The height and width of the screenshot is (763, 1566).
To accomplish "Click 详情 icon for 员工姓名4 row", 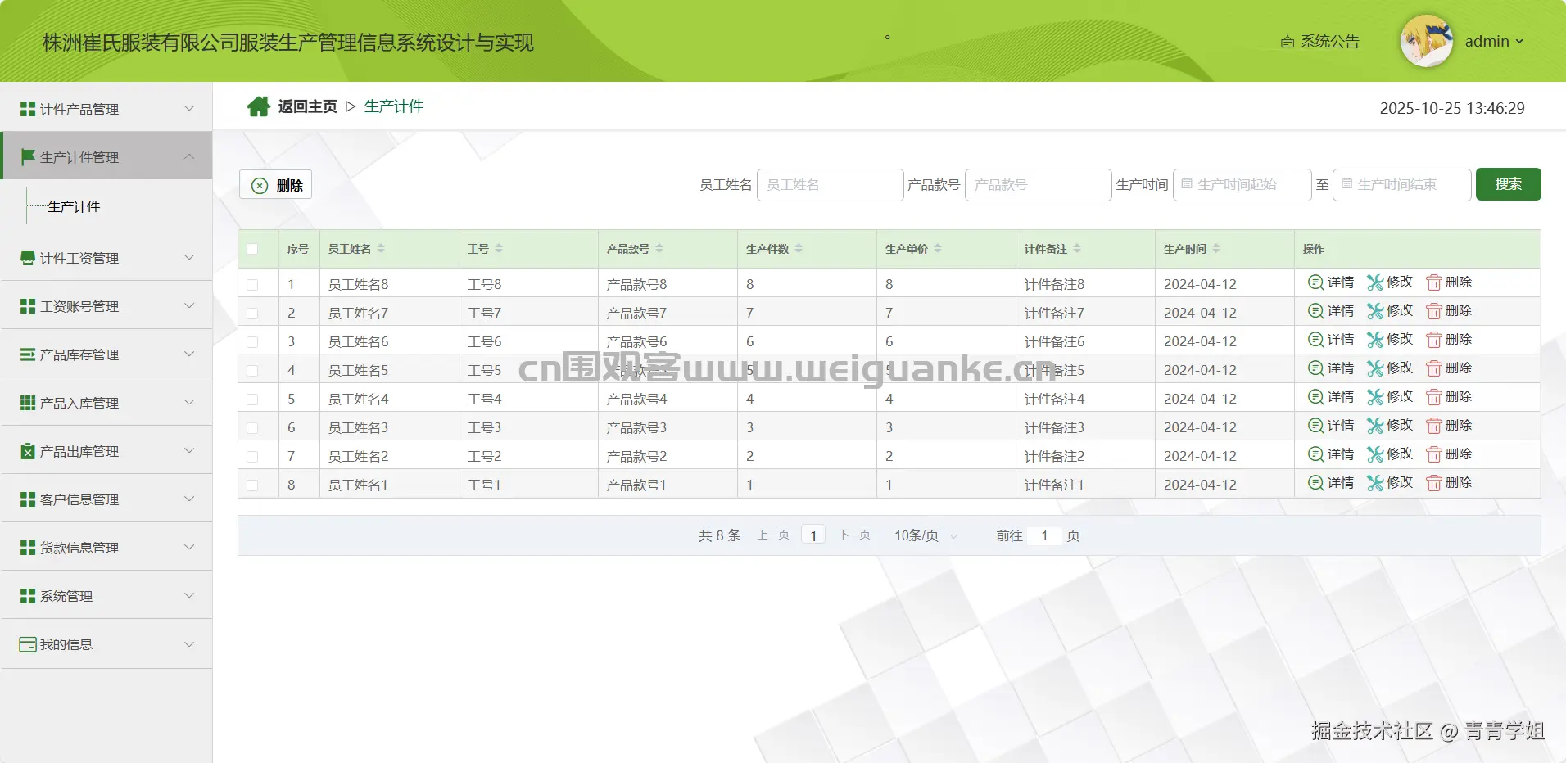I will 1315,397.
